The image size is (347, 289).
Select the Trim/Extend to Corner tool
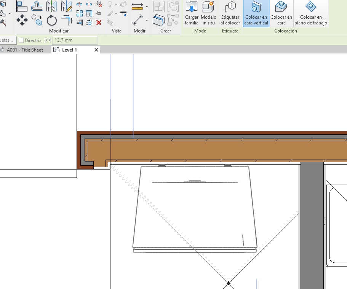[66, 19]
